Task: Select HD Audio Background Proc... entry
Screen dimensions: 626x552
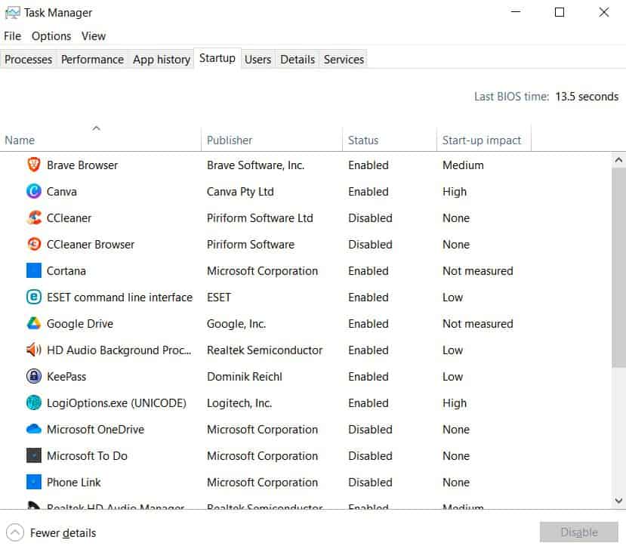Action: pos(119,350)
